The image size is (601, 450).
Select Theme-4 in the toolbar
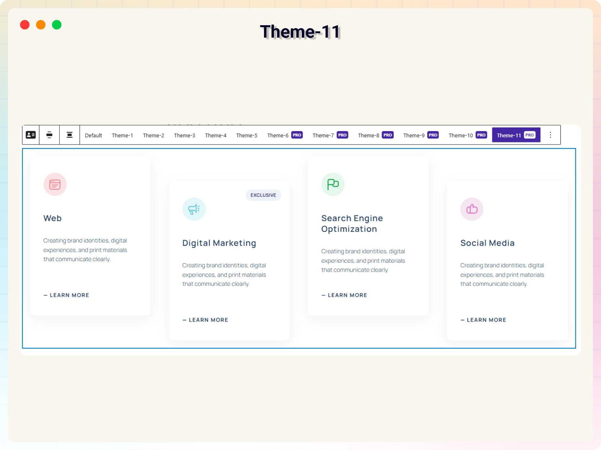pyautogui.click(x=216, y=135)
